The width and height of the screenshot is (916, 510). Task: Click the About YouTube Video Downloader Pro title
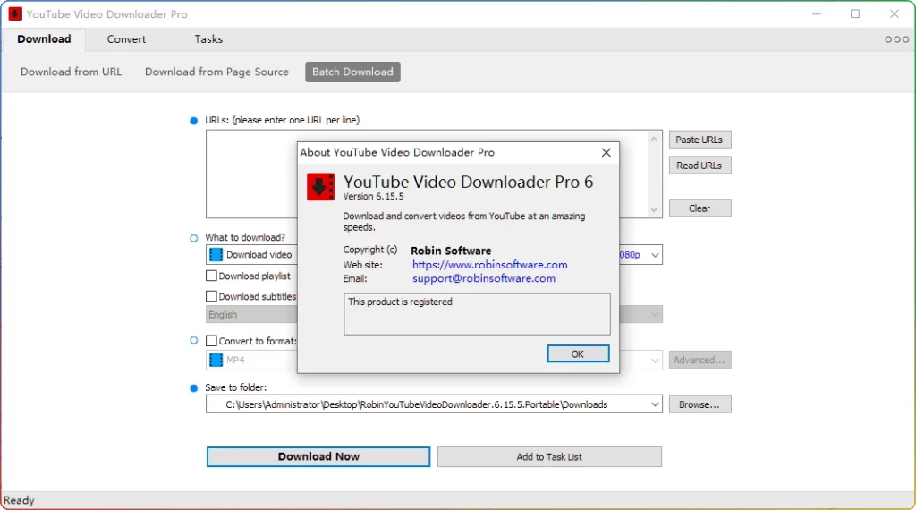pyautogui.click(x=397, y=152)
